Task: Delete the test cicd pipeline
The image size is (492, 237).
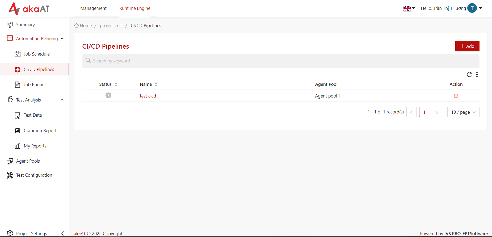Action: (x=456, y=96)
